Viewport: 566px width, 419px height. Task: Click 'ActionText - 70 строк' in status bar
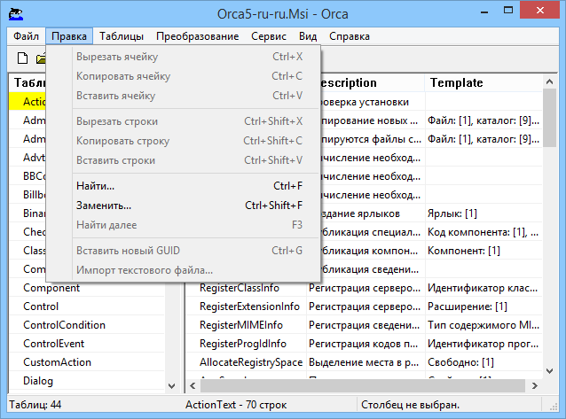(236, 405)
